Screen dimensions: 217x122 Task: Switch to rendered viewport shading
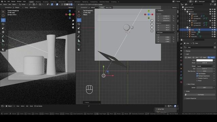tap(72, 4)
